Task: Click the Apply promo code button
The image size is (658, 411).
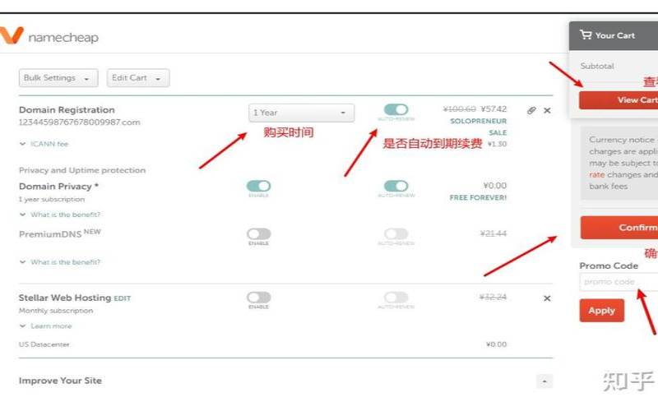Action: (x=602, y=311)
